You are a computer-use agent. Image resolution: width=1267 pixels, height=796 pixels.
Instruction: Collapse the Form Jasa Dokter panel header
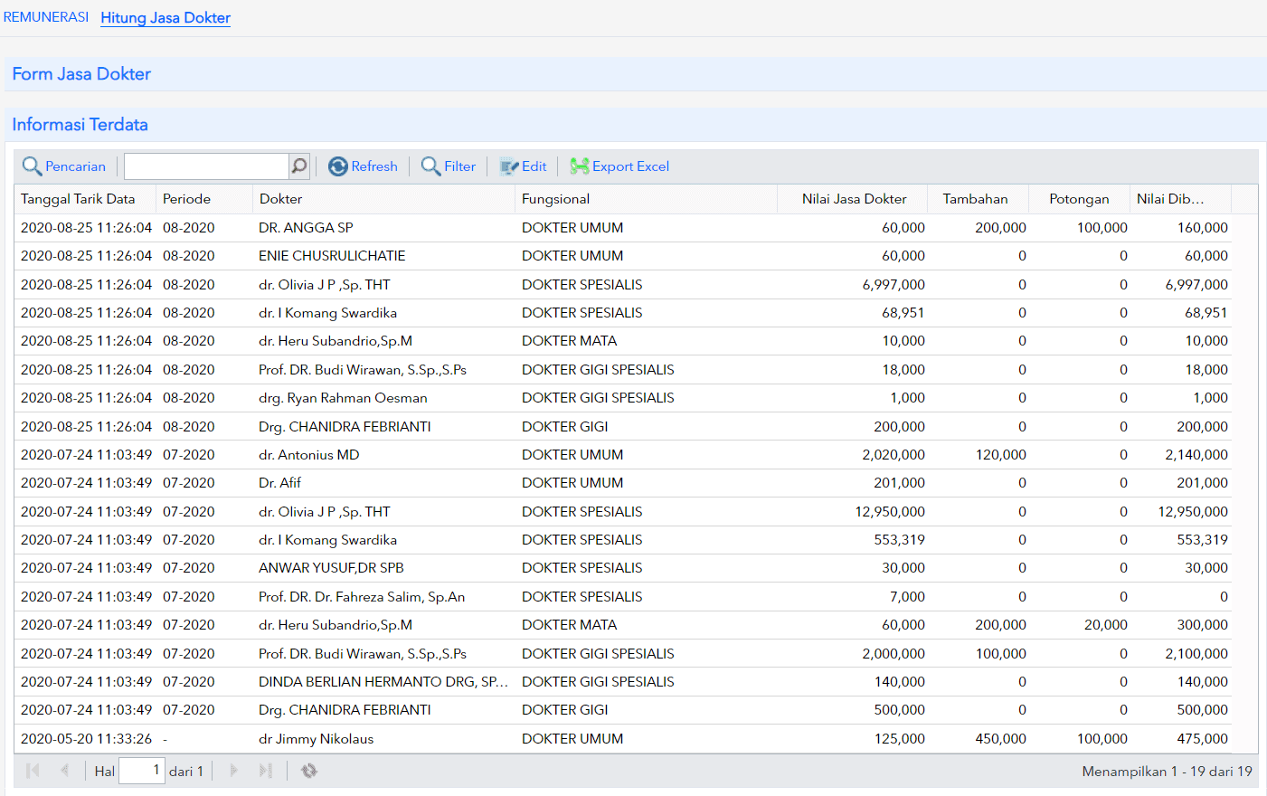(x=636, y=74)
